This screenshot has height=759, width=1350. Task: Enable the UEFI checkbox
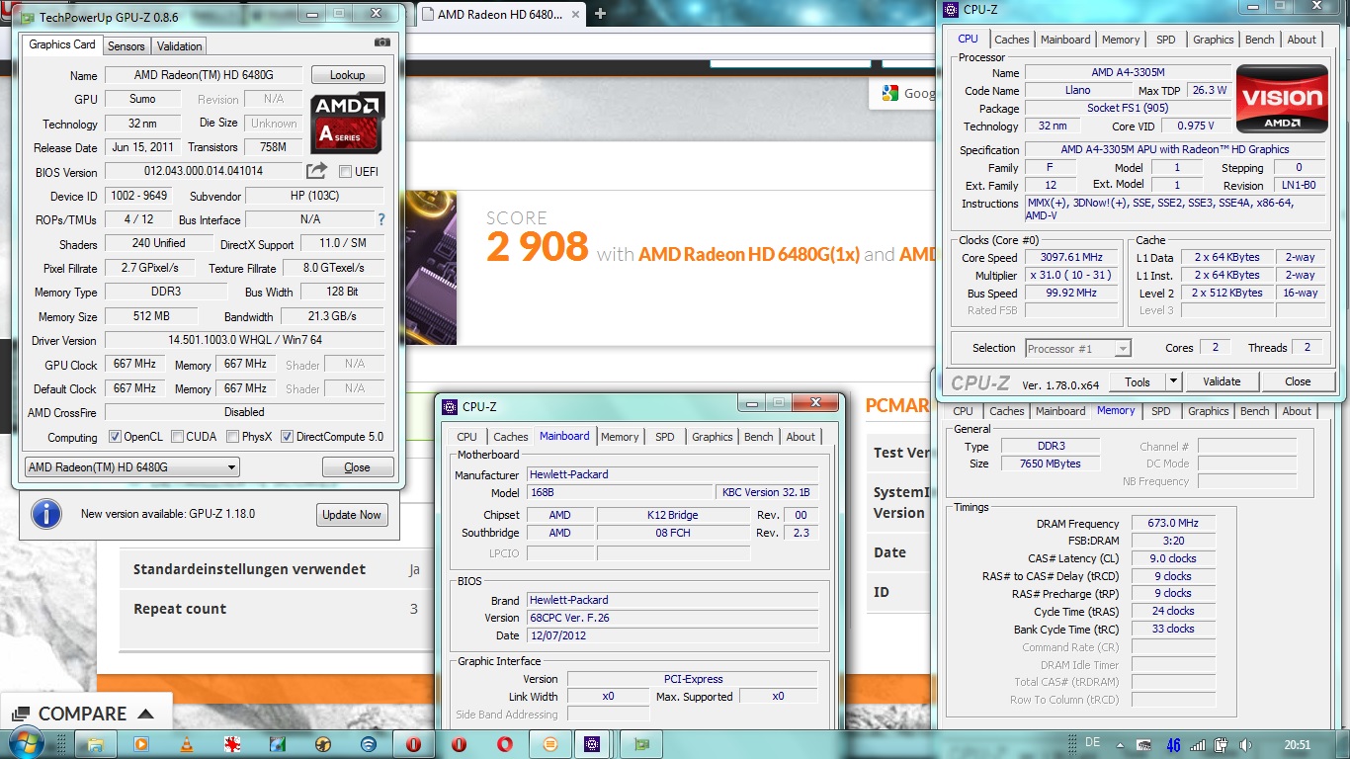click(x=345, y=172)
